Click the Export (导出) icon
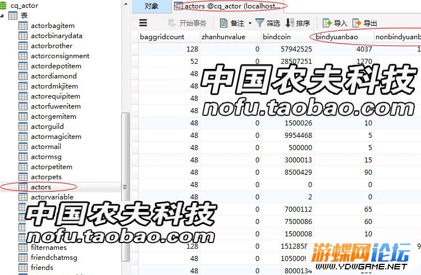421x275 pixels. 357,23
